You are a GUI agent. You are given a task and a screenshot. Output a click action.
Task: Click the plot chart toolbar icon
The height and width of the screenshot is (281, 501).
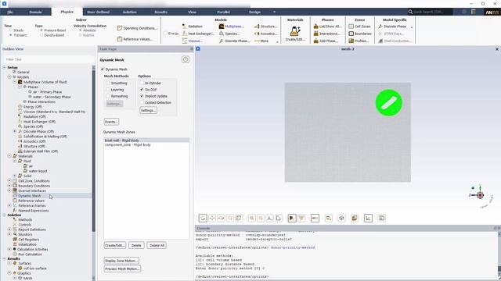pyautogui.click(x=368, y=218)
